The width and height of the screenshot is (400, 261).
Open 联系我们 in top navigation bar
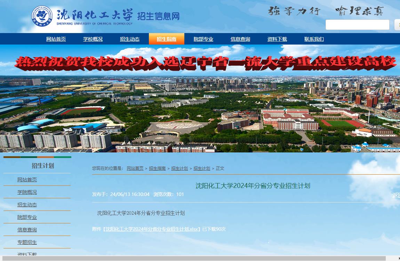pos(314,39)
